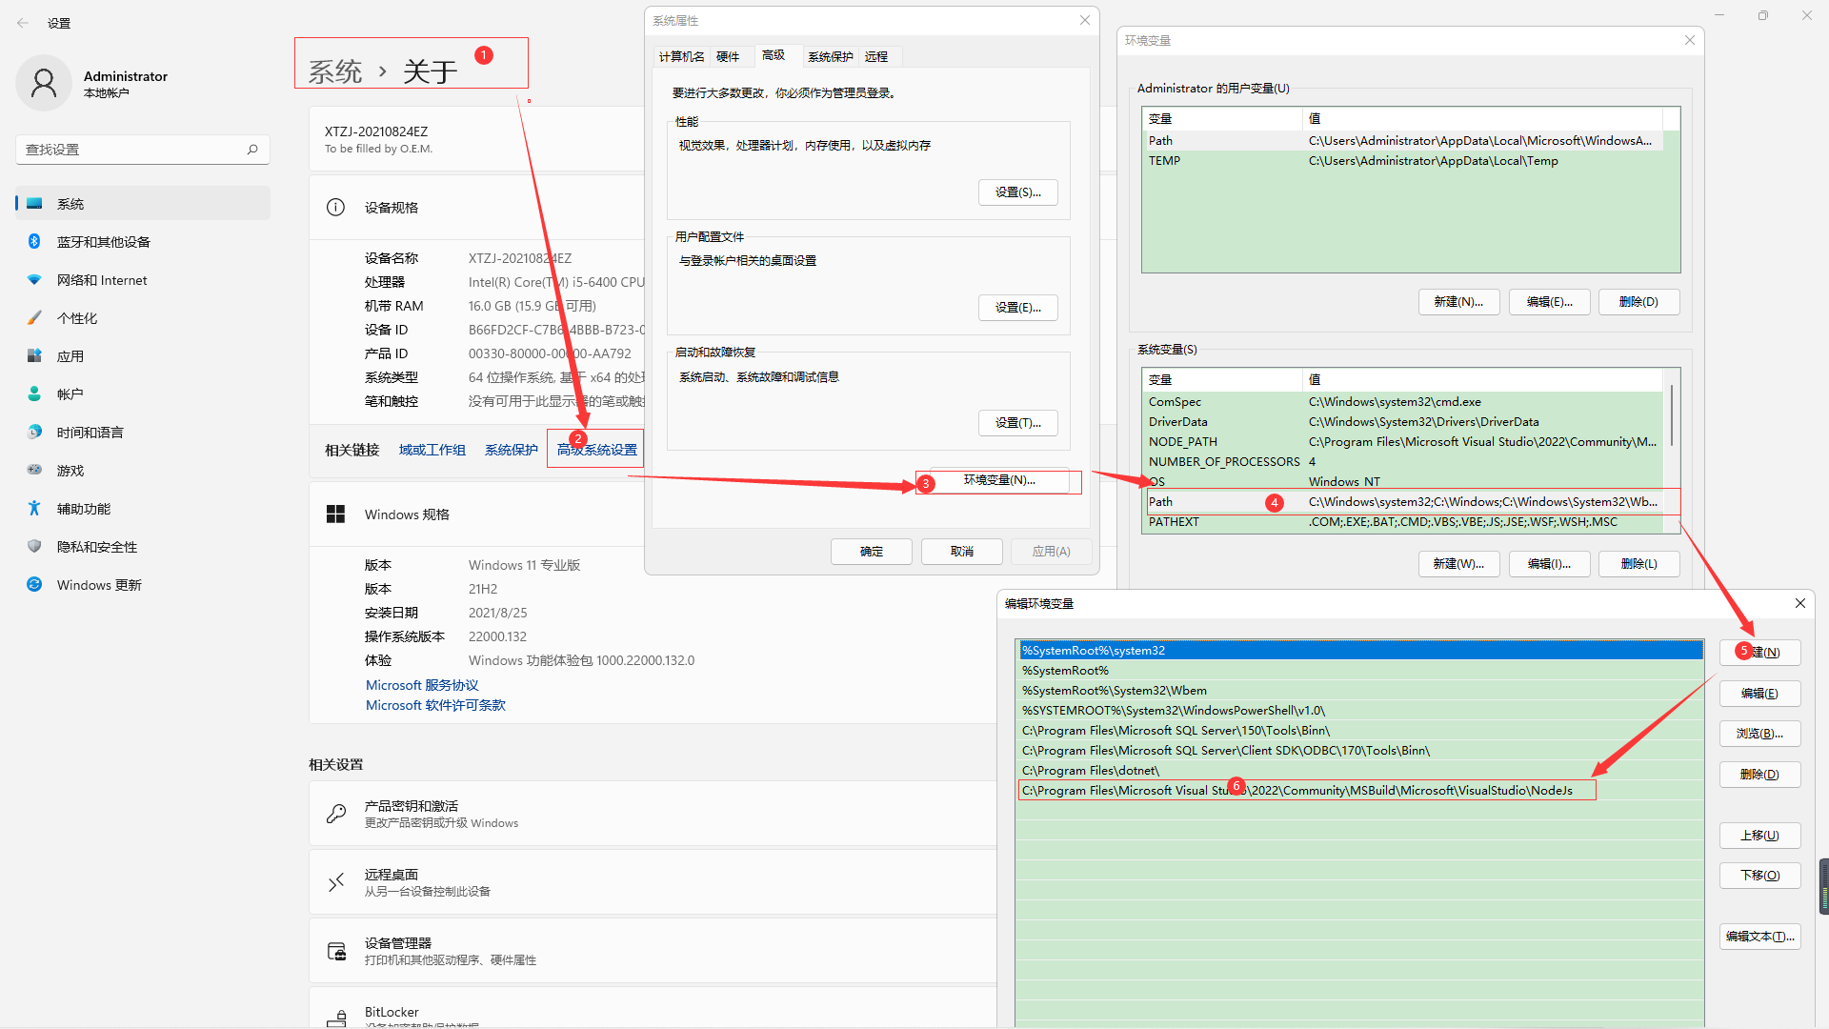This screenshot has width=1829, height=1029.
Task: Click the 高级系统设置 link
Action: point(597,450)
